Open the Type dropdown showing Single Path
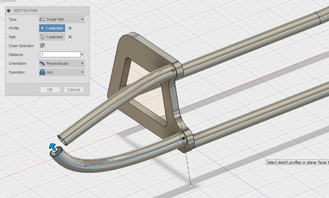The width and height of the screenshot is (329, 198). click(x=62, y=19)
